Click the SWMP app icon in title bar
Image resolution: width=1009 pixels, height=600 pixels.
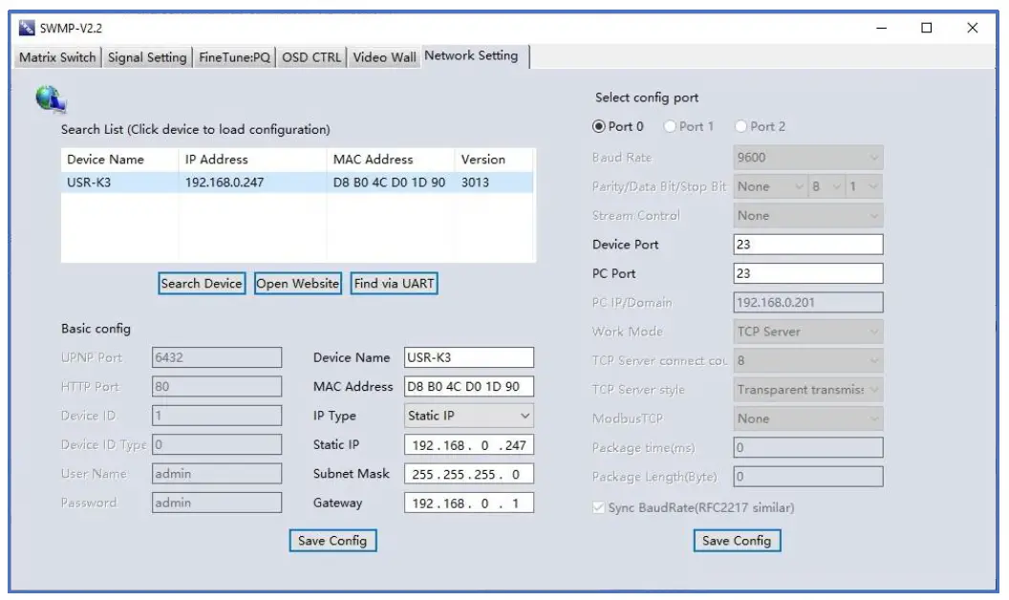[27, 28]
